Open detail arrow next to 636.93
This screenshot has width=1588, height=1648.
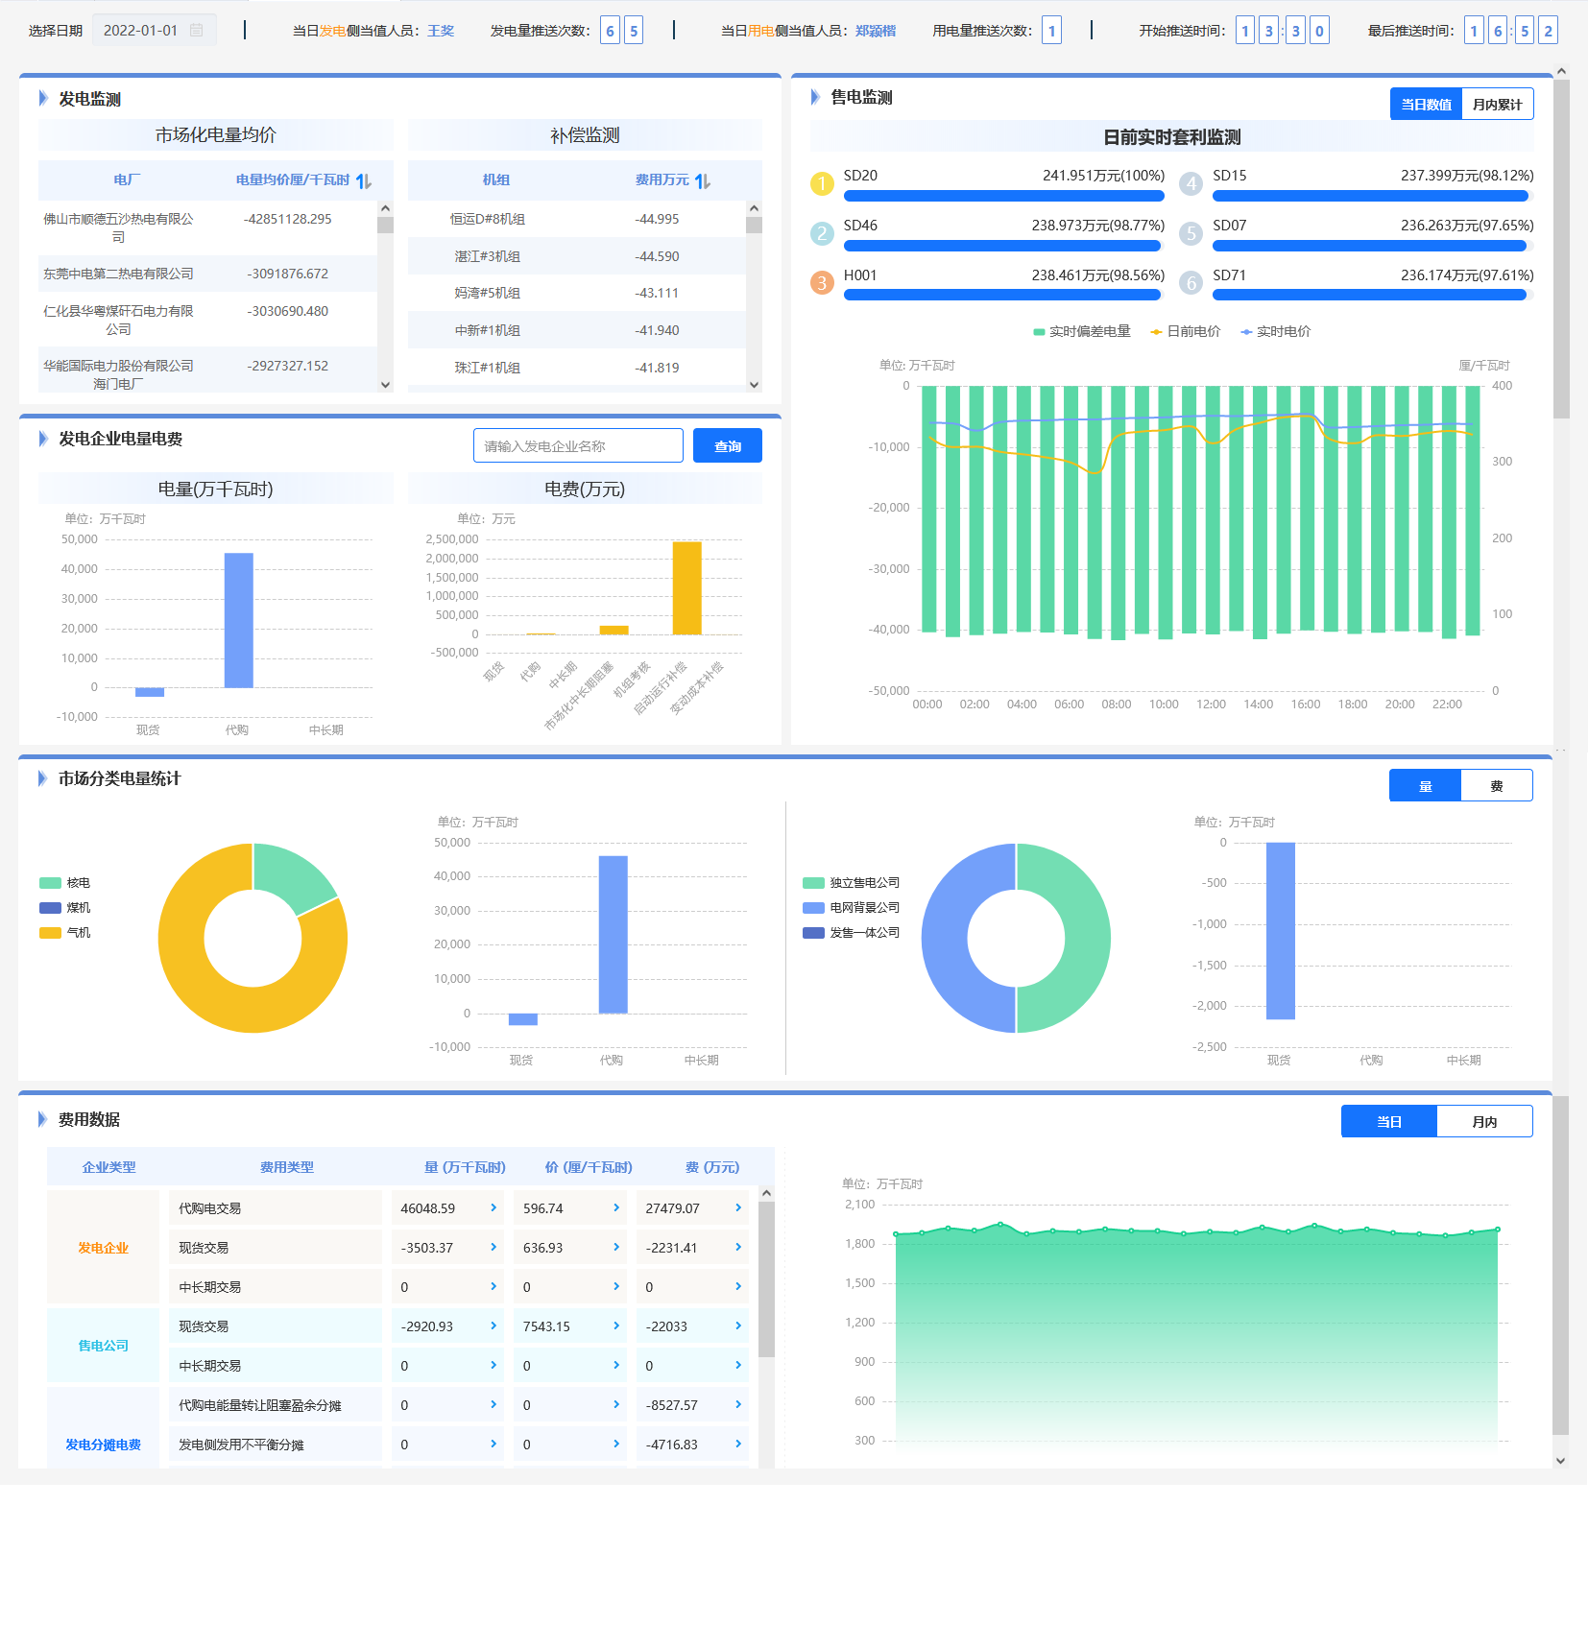pyautogui.click(x=616, y=1247)
